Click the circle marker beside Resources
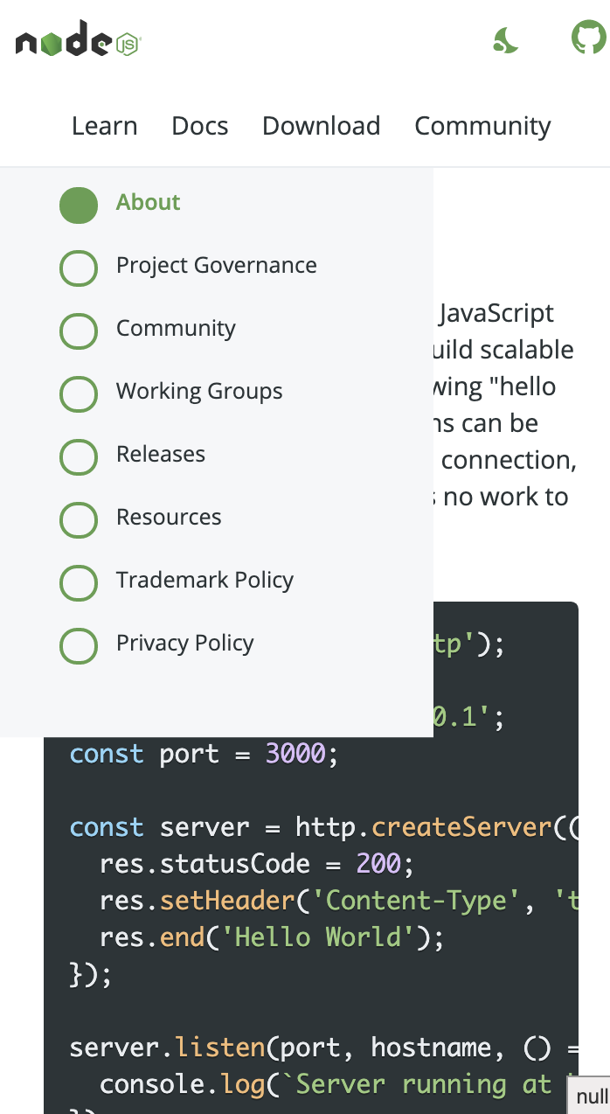 [x=79, y=520]
